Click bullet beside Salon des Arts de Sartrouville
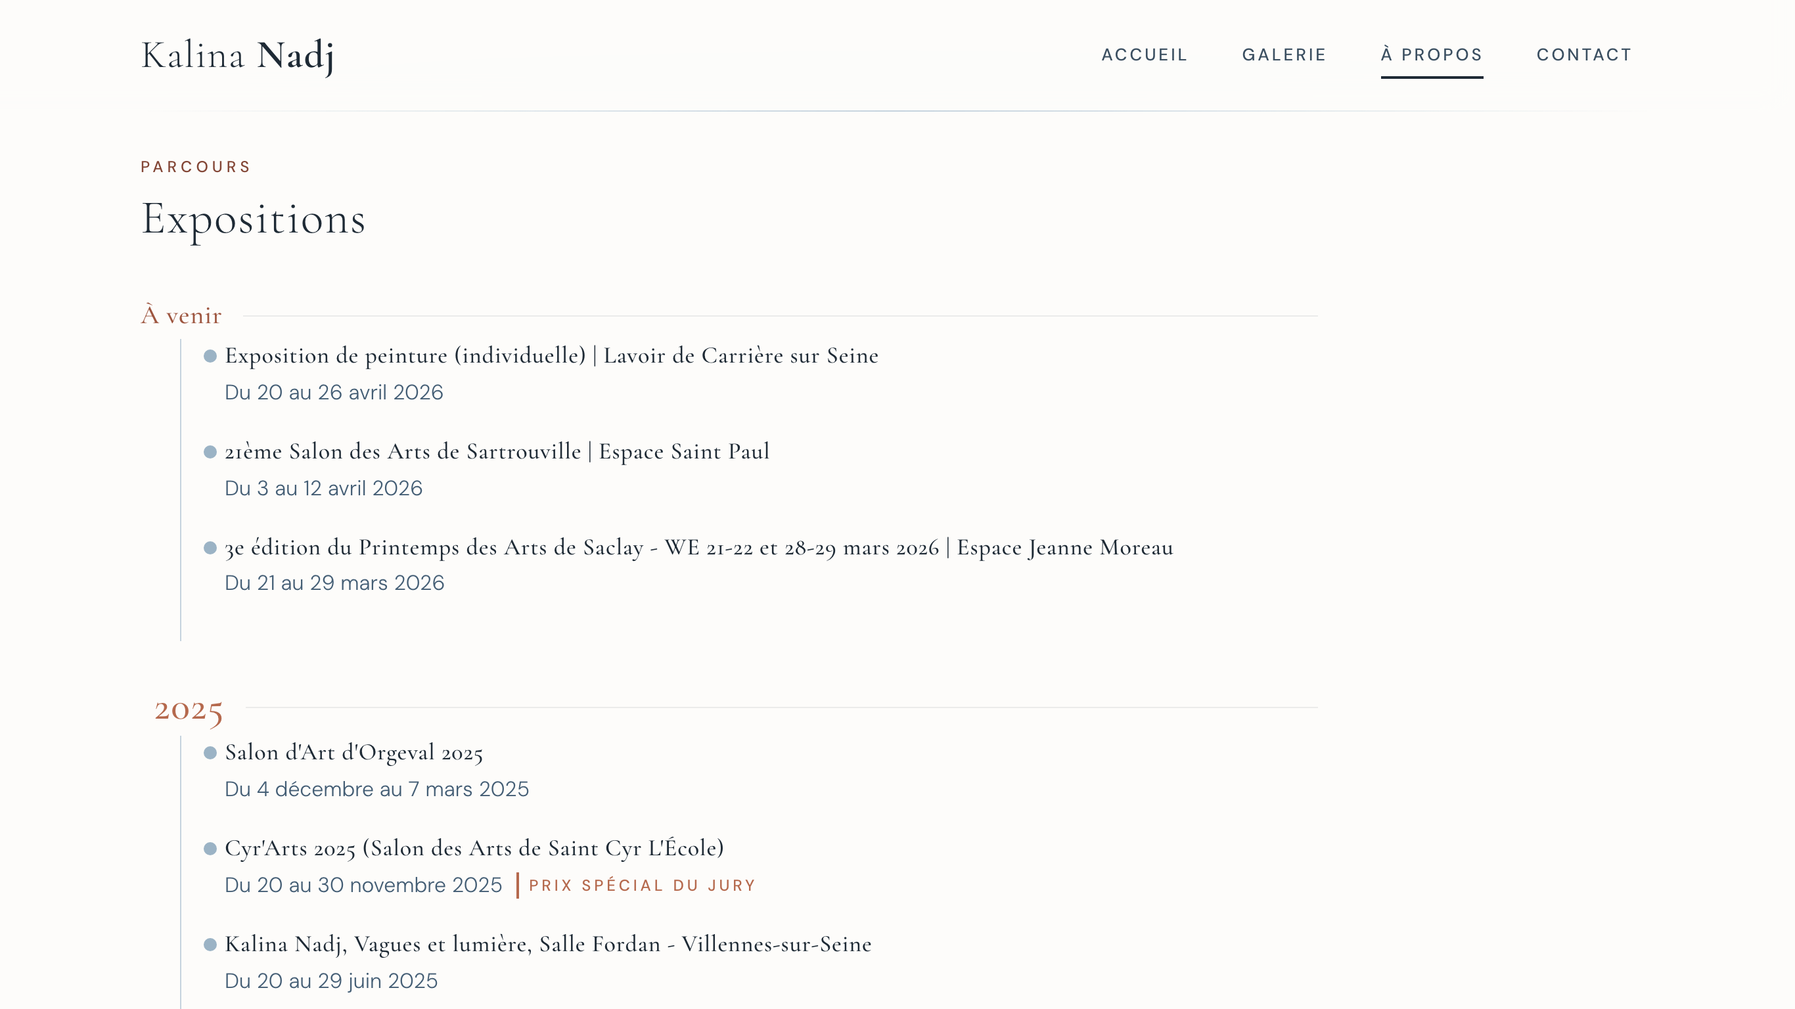The width and height of the screenshot is (1795, 1009). (210, 452)
